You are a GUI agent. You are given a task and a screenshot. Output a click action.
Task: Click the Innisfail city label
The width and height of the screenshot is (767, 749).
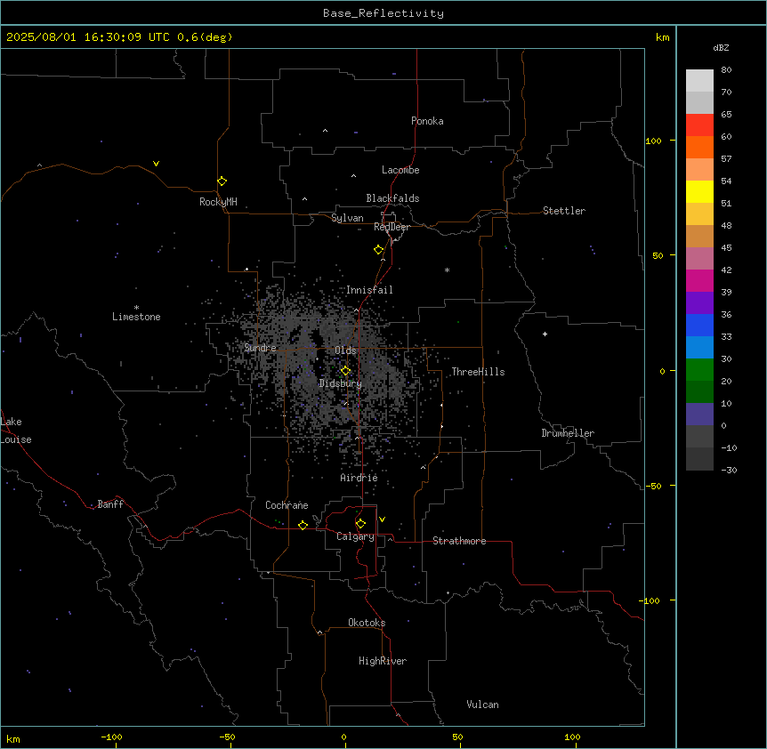[369, 290]
